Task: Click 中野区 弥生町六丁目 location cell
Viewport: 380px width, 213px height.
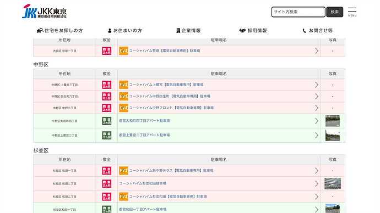Action: tap(64, 97)
